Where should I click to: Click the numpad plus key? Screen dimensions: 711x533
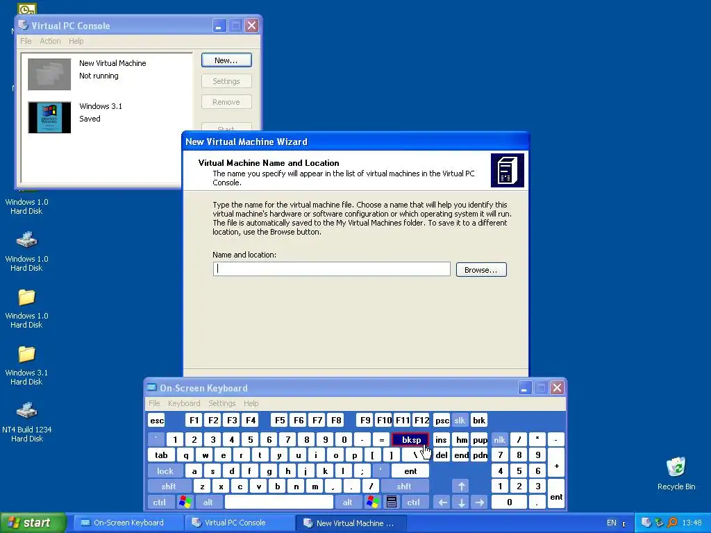[556, 463]
